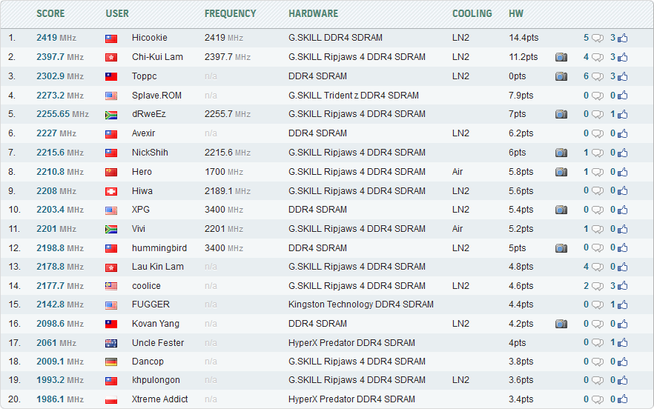Click camera icon for Kovan Yang's entry
The image size is (654, 409).
561,324
